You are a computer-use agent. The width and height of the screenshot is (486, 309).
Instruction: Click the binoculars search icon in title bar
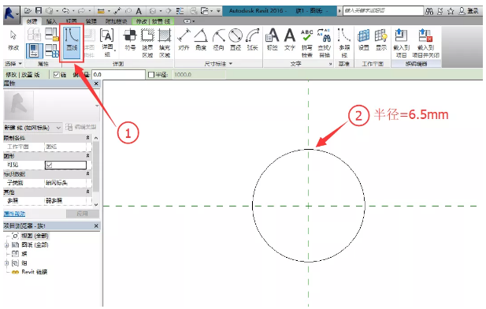pyautogui.click(x=429, y=11)
